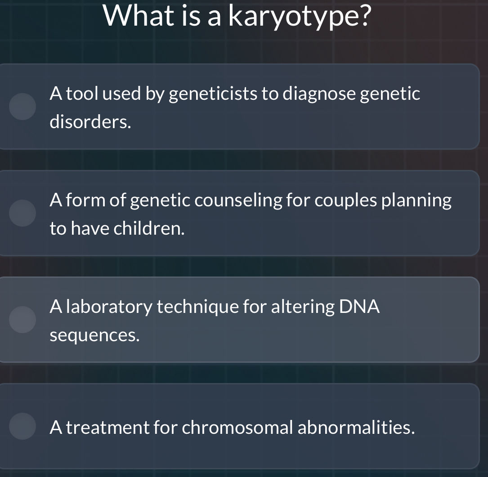Select the radio button for the genetic counseling option
Viewport: 488px width, 477px height.
pos(22,213)
